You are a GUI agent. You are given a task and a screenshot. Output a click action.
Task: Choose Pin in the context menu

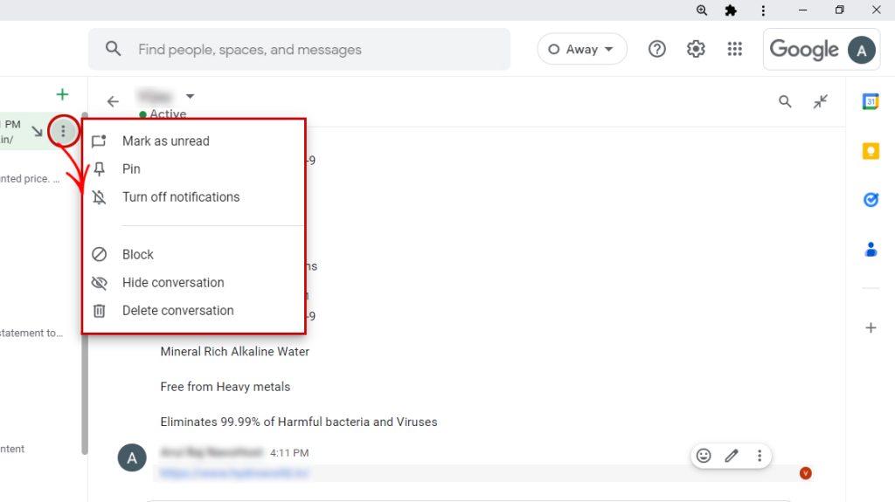pos(131,168)
